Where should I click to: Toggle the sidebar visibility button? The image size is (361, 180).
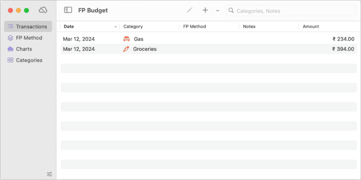coord(68,10)
